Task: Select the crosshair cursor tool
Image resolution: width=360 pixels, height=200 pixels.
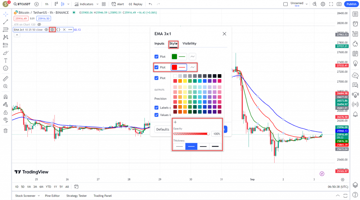Action: (x=6, y=14)
